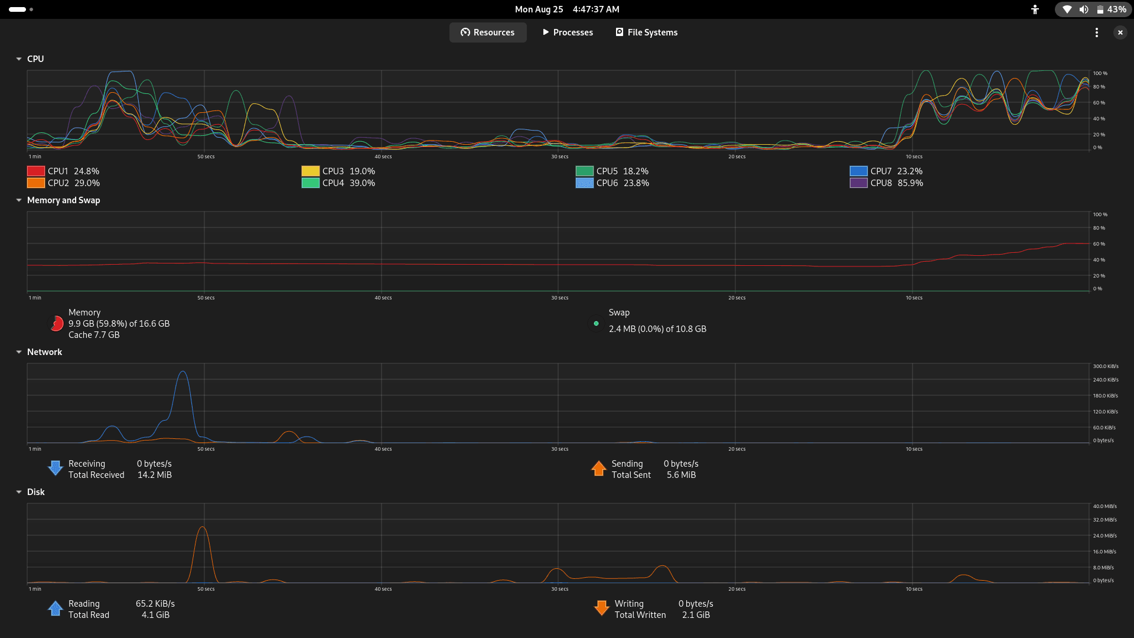The height and width of the screenshot is (638, 1134).
Task: Click the orange disk Writing arrow icon
Action: [601, 608]
